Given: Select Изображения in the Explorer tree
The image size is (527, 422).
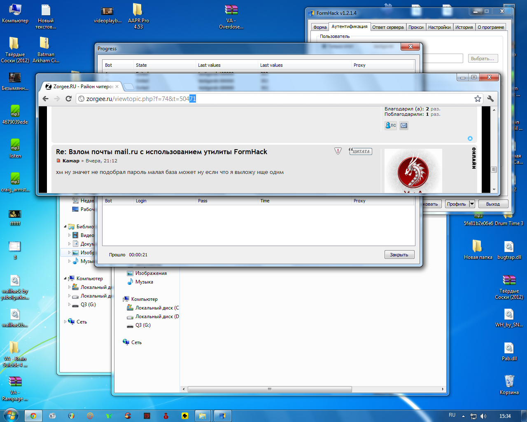Looking at the screenshot, I should click(x=147, y=273).
